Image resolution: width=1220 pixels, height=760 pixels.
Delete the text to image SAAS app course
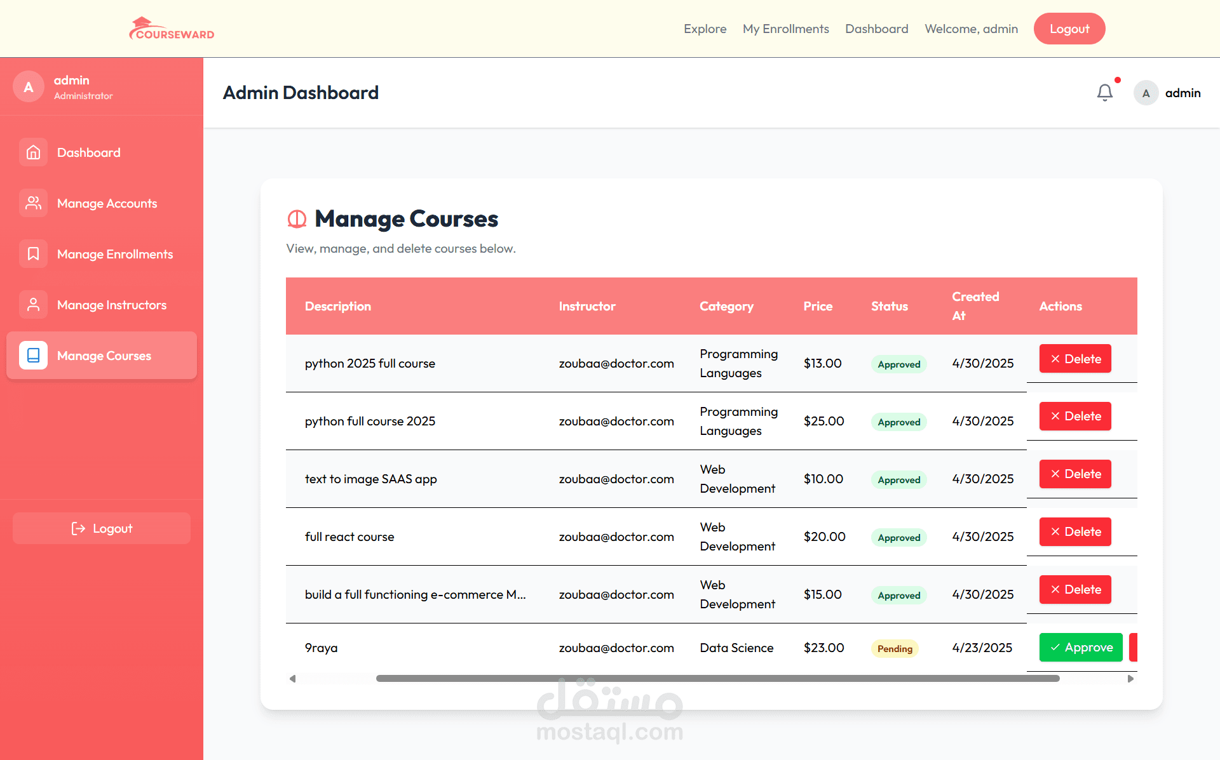[x=1075, y=474]
